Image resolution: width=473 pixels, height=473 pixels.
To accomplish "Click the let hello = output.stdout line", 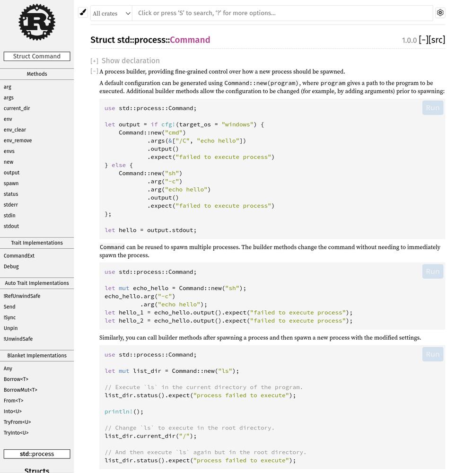I will [x=150, y=230].
